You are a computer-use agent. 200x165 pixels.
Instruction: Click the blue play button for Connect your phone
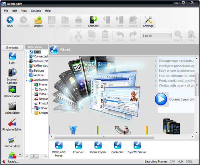pos(161,99)
